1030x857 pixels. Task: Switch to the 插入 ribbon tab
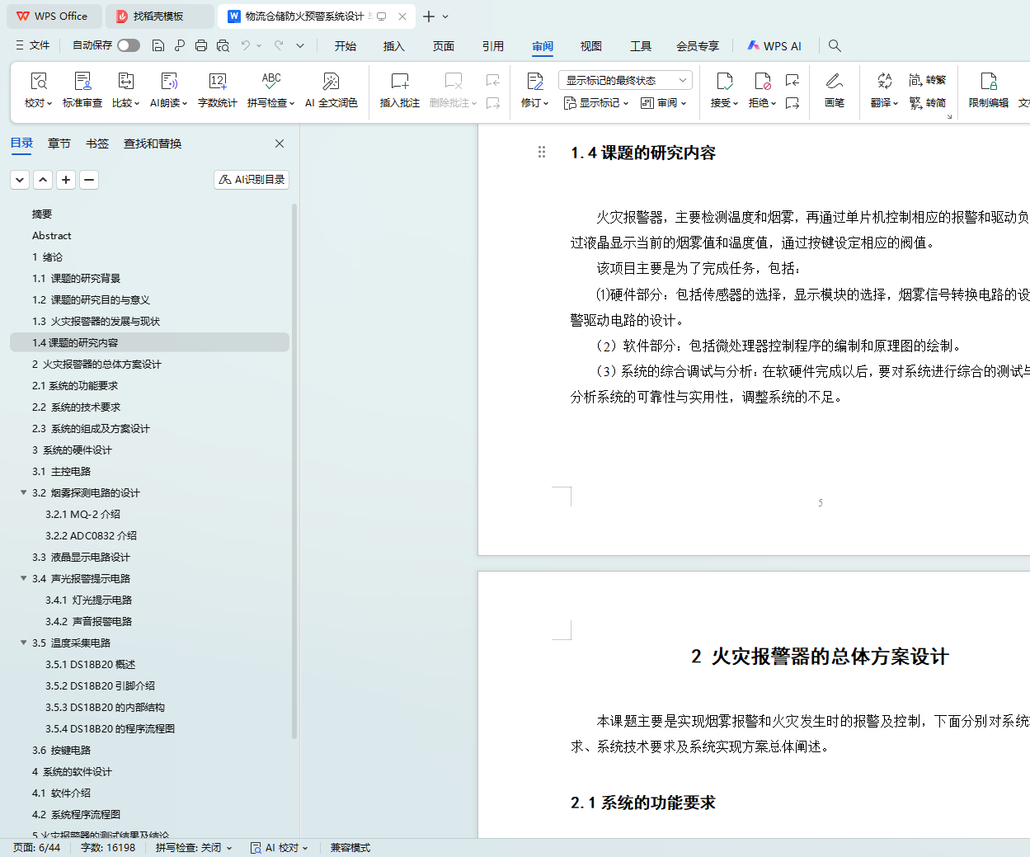tap(394, 46)
